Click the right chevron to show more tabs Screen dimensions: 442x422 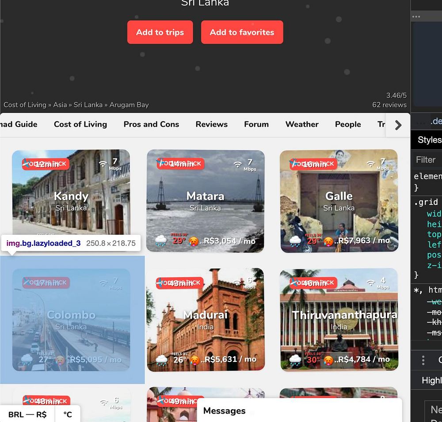[398, 125]
